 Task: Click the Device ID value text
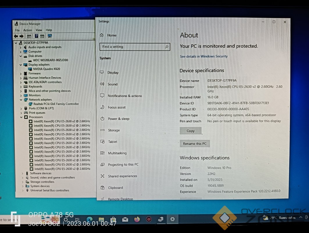click(x=238, y=103)
